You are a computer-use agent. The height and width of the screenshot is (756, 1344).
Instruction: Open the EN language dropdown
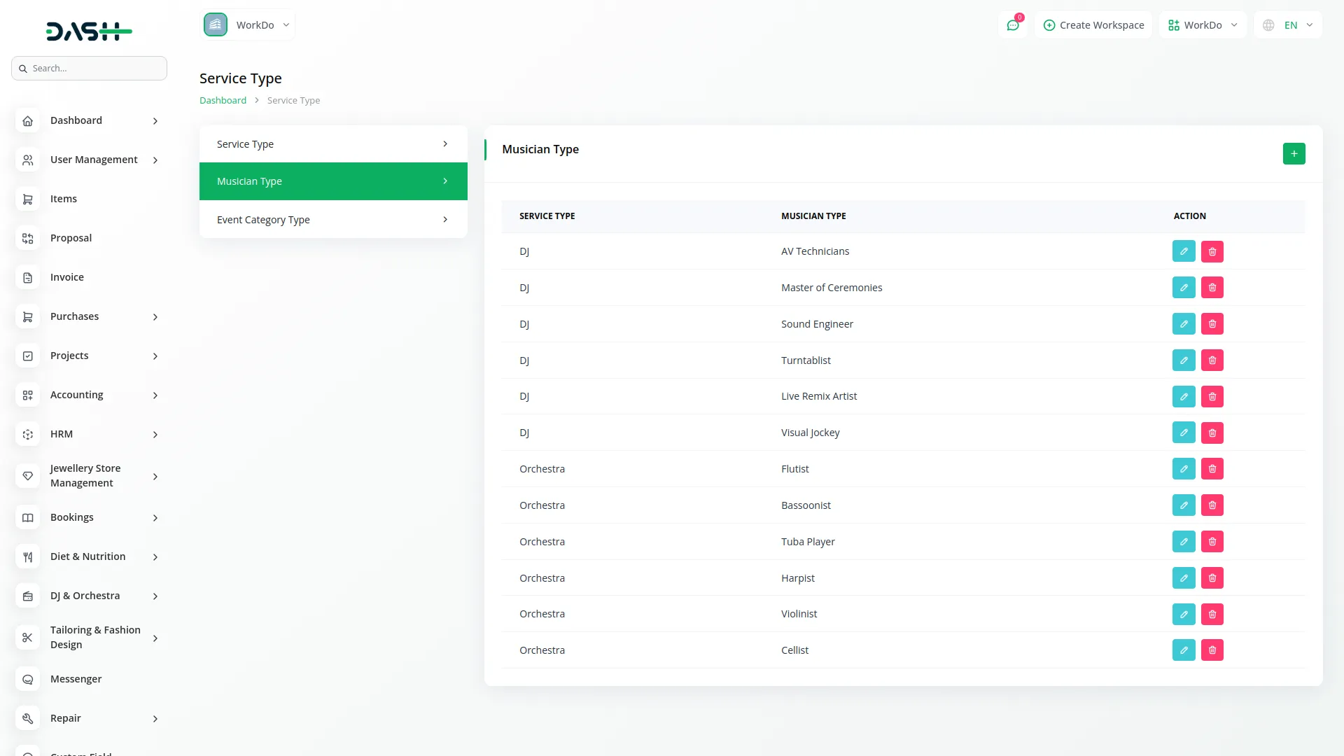[1288, 25]
